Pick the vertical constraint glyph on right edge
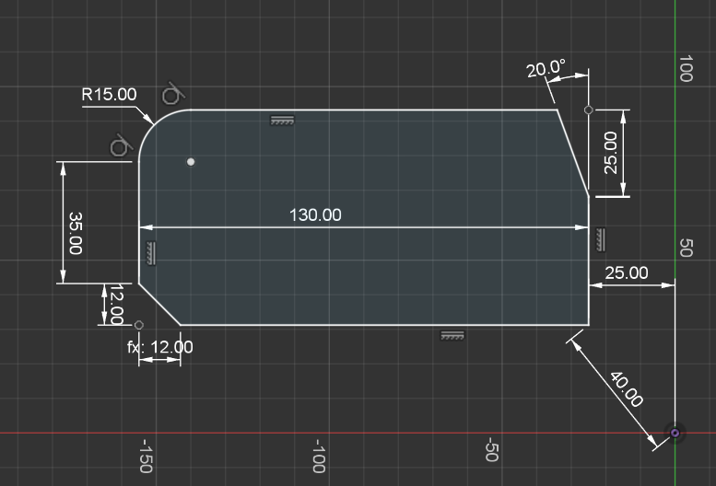The image size is (716, 486). [x=601, y=237]
